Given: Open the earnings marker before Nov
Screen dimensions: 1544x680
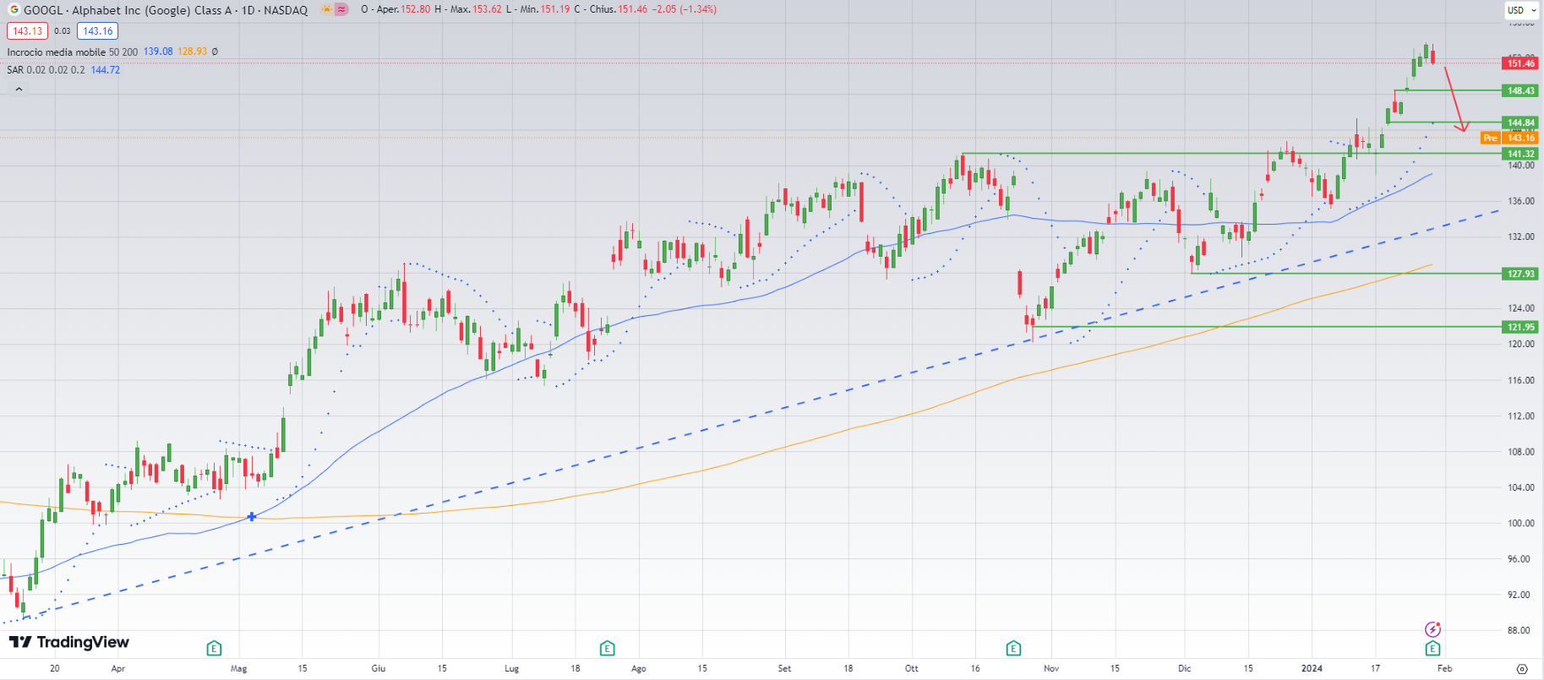Looking at the screenshot, I should [x=1013, y=648].
